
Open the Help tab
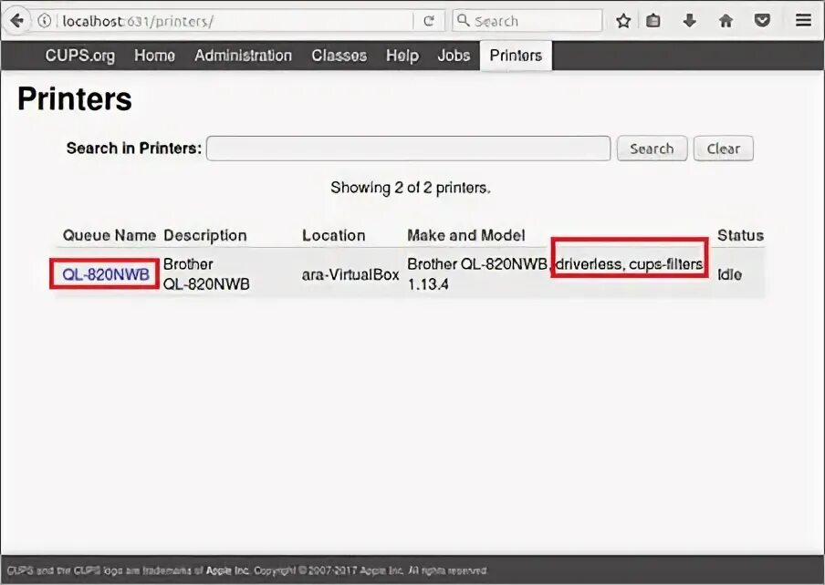pyautogui.click(x=402, y=56)
